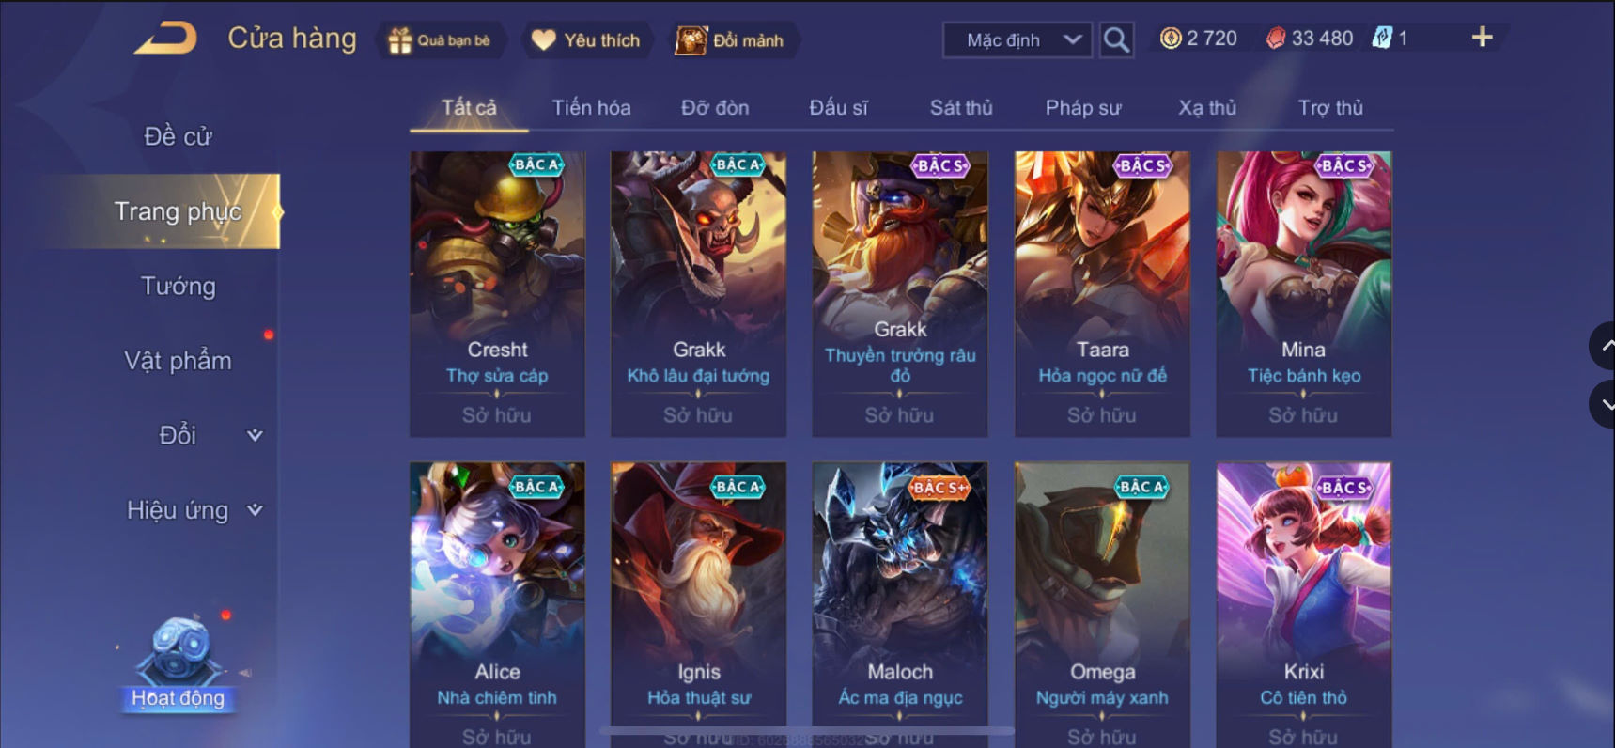The width and height of the screenshot is (1615, 748).
Task: Click the gold coin balance 2 720
Action: tap(1199, 39)
